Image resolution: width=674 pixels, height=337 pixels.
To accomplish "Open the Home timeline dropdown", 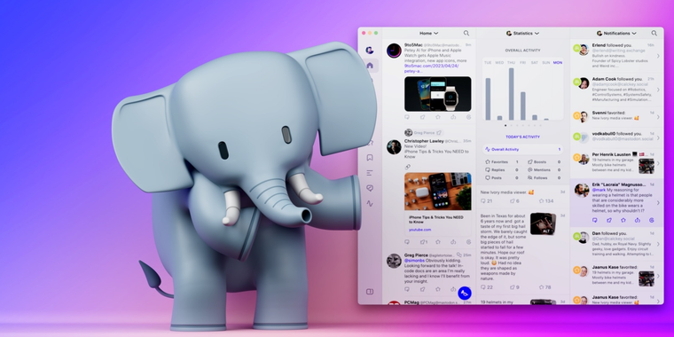I will [428, 33].
